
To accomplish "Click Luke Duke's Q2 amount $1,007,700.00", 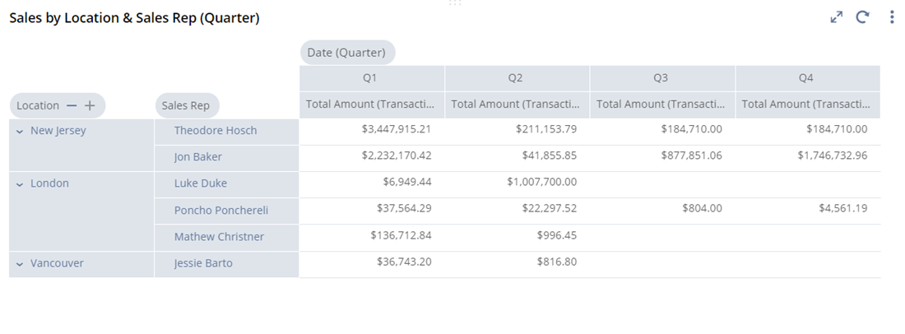I will pos(541,183).
